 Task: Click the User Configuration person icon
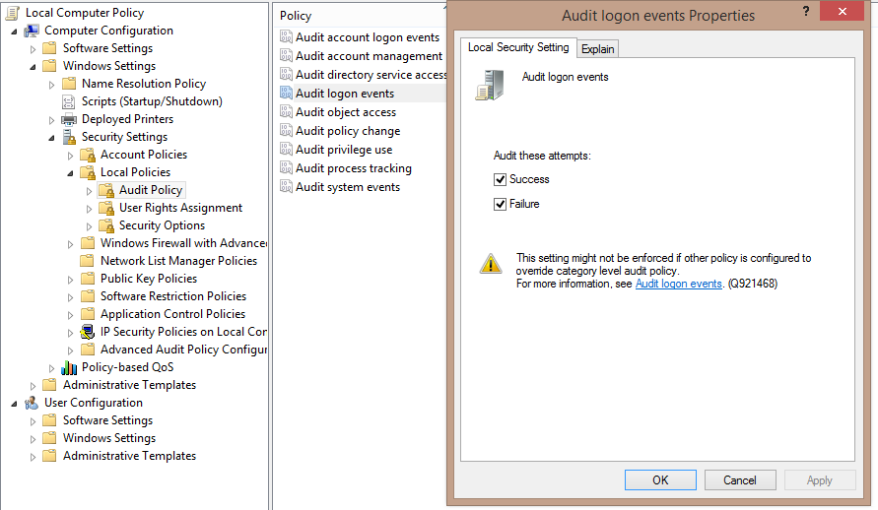(x=32, y=404)
